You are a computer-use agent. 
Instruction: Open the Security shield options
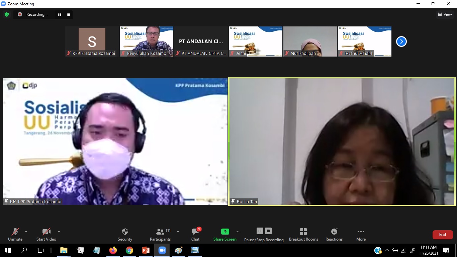click(x=125, y=234)
